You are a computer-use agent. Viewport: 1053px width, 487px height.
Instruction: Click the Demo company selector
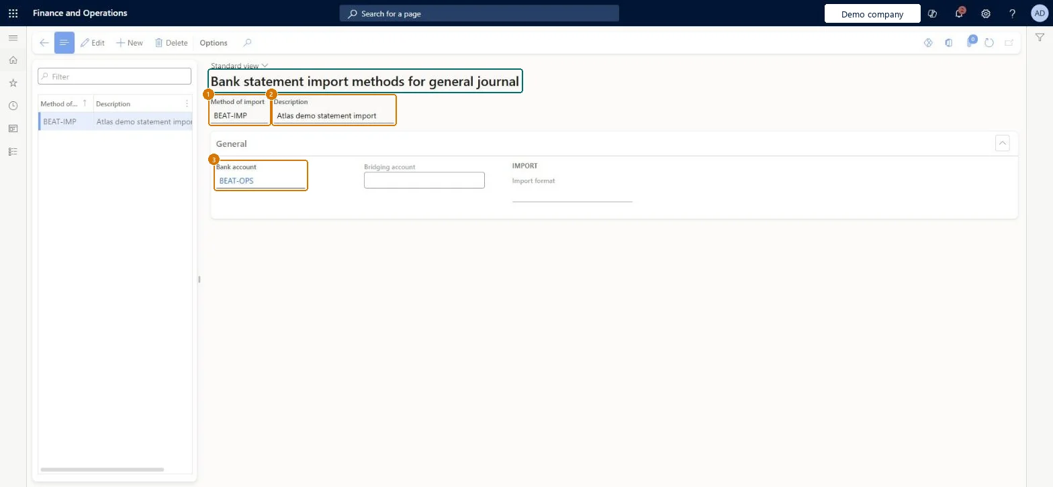click(x=872, y=13)
